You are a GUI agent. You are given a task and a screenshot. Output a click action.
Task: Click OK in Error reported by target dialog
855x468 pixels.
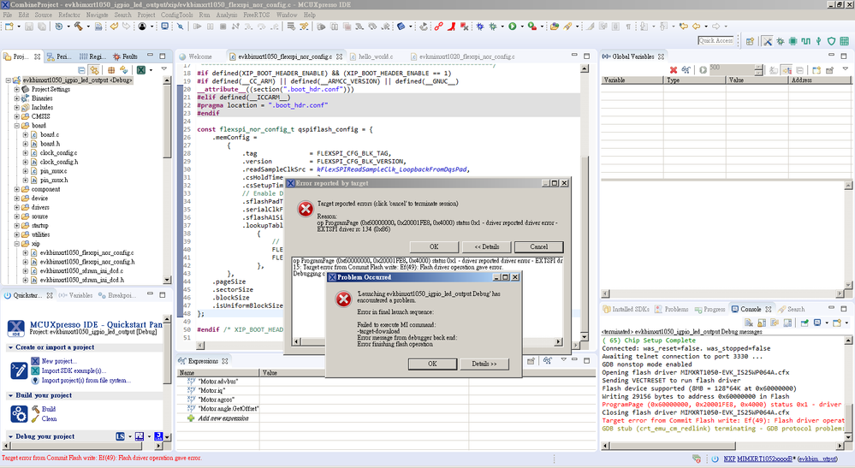pyautogui.click(x=434, y=246)
